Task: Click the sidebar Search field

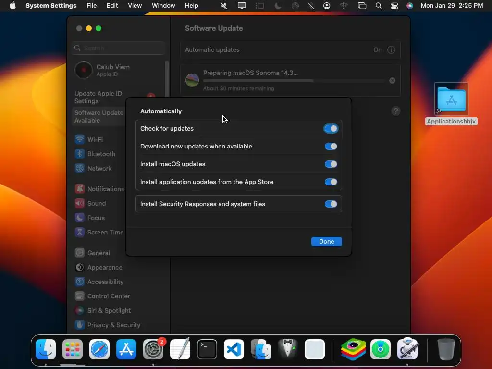Action: [x=118, y=48]
